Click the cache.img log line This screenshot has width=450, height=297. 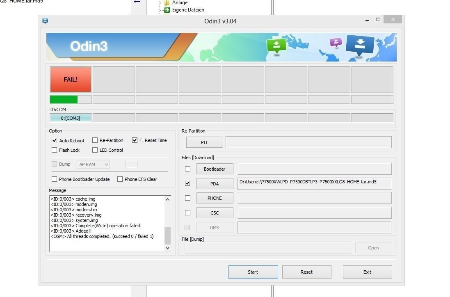coord(73,199)
